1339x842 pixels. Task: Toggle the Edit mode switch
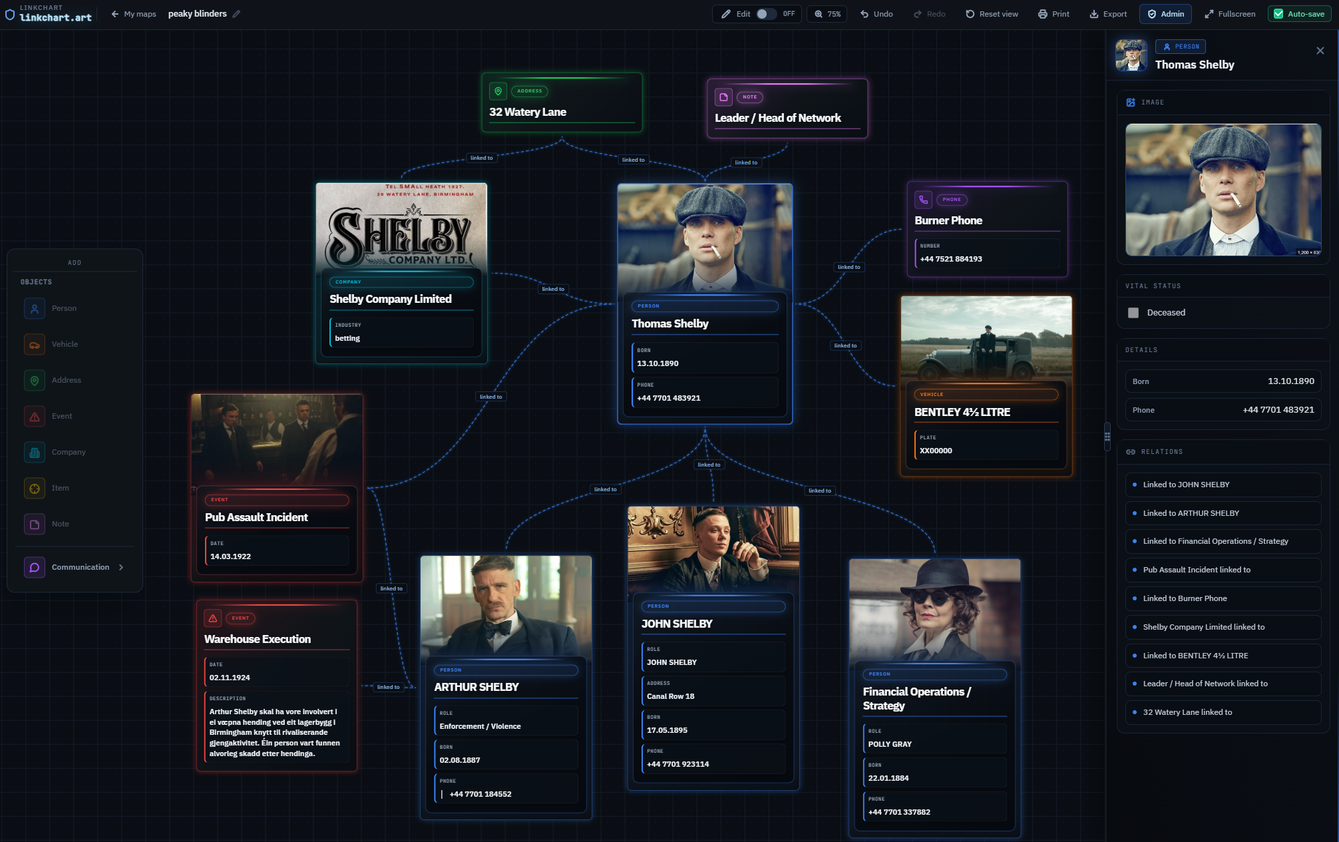tap(766, 14)
